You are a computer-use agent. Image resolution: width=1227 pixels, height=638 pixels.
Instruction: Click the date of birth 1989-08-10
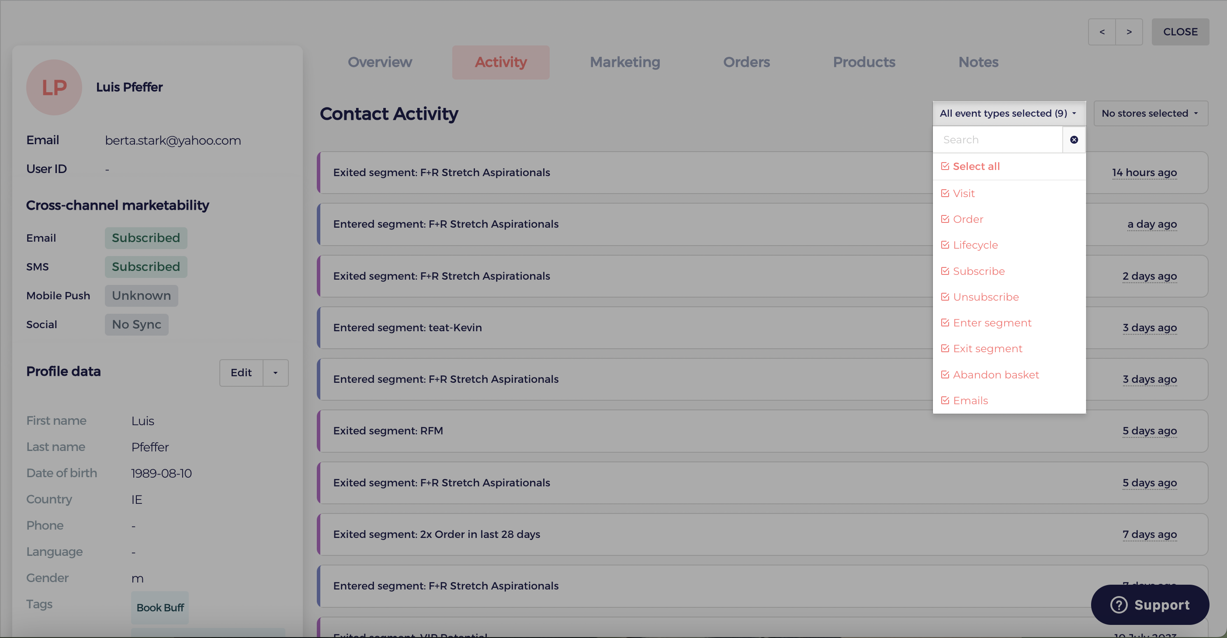tap(162, 473)
